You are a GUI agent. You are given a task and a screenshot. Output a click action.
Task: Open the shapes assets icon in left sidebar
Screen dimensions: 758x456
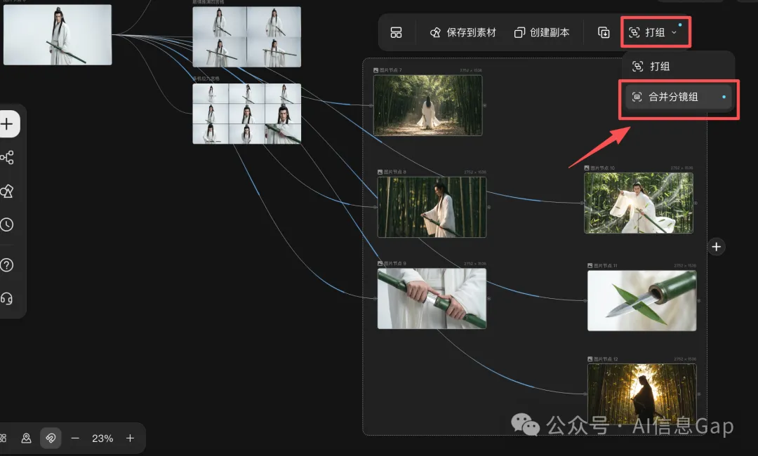point(7,192)
